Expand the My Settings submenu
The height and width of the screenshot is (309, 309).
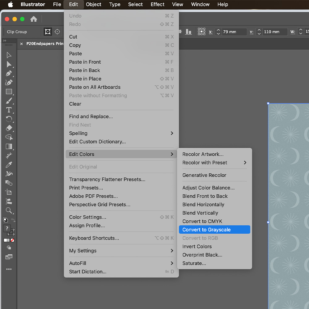click(x=121, y=251)
